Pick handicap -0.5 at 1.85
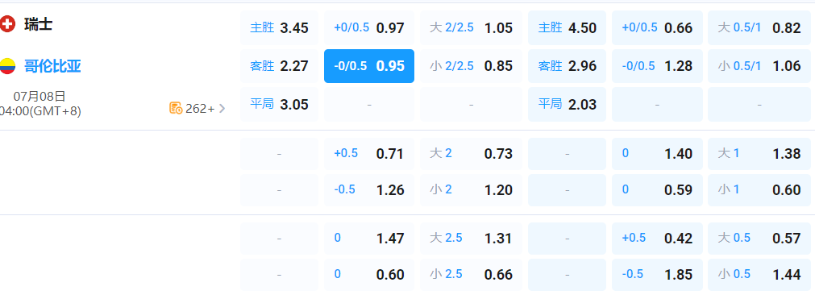The width and height of the screenshot is (815, 299). (x=657, y=275)
